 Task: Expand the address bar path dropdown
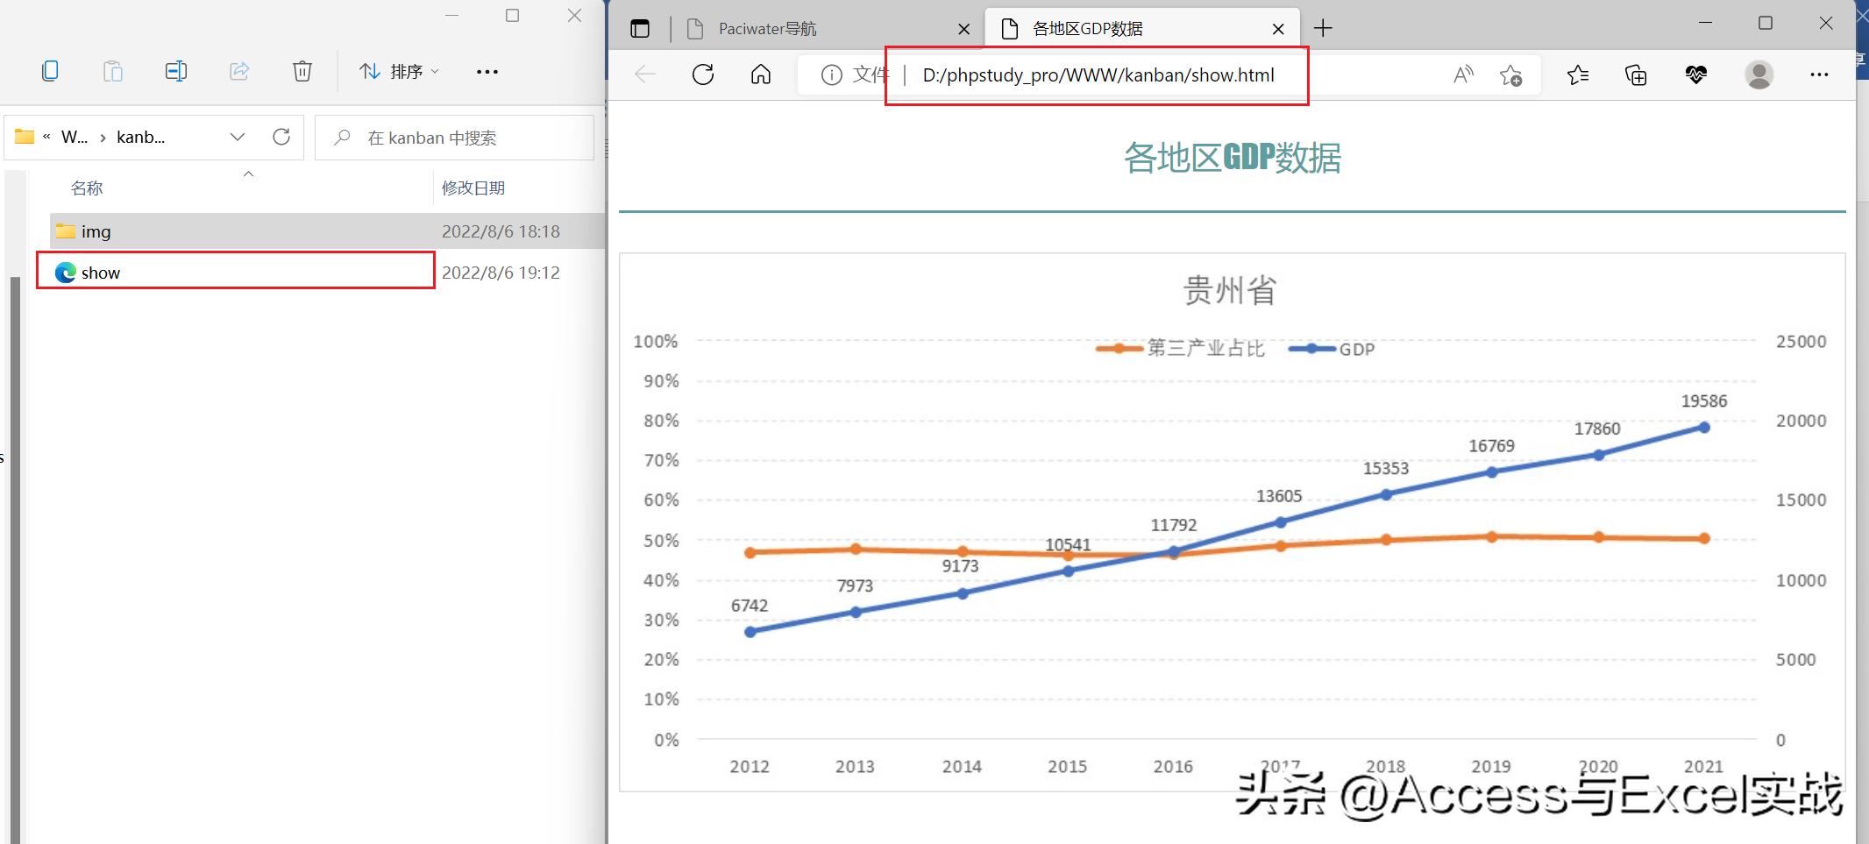click(237, 137)
